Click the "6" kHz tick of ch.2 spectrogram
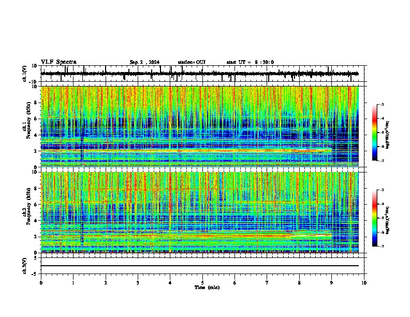Screen dimensions: 410x317 (x=36, y=205)
